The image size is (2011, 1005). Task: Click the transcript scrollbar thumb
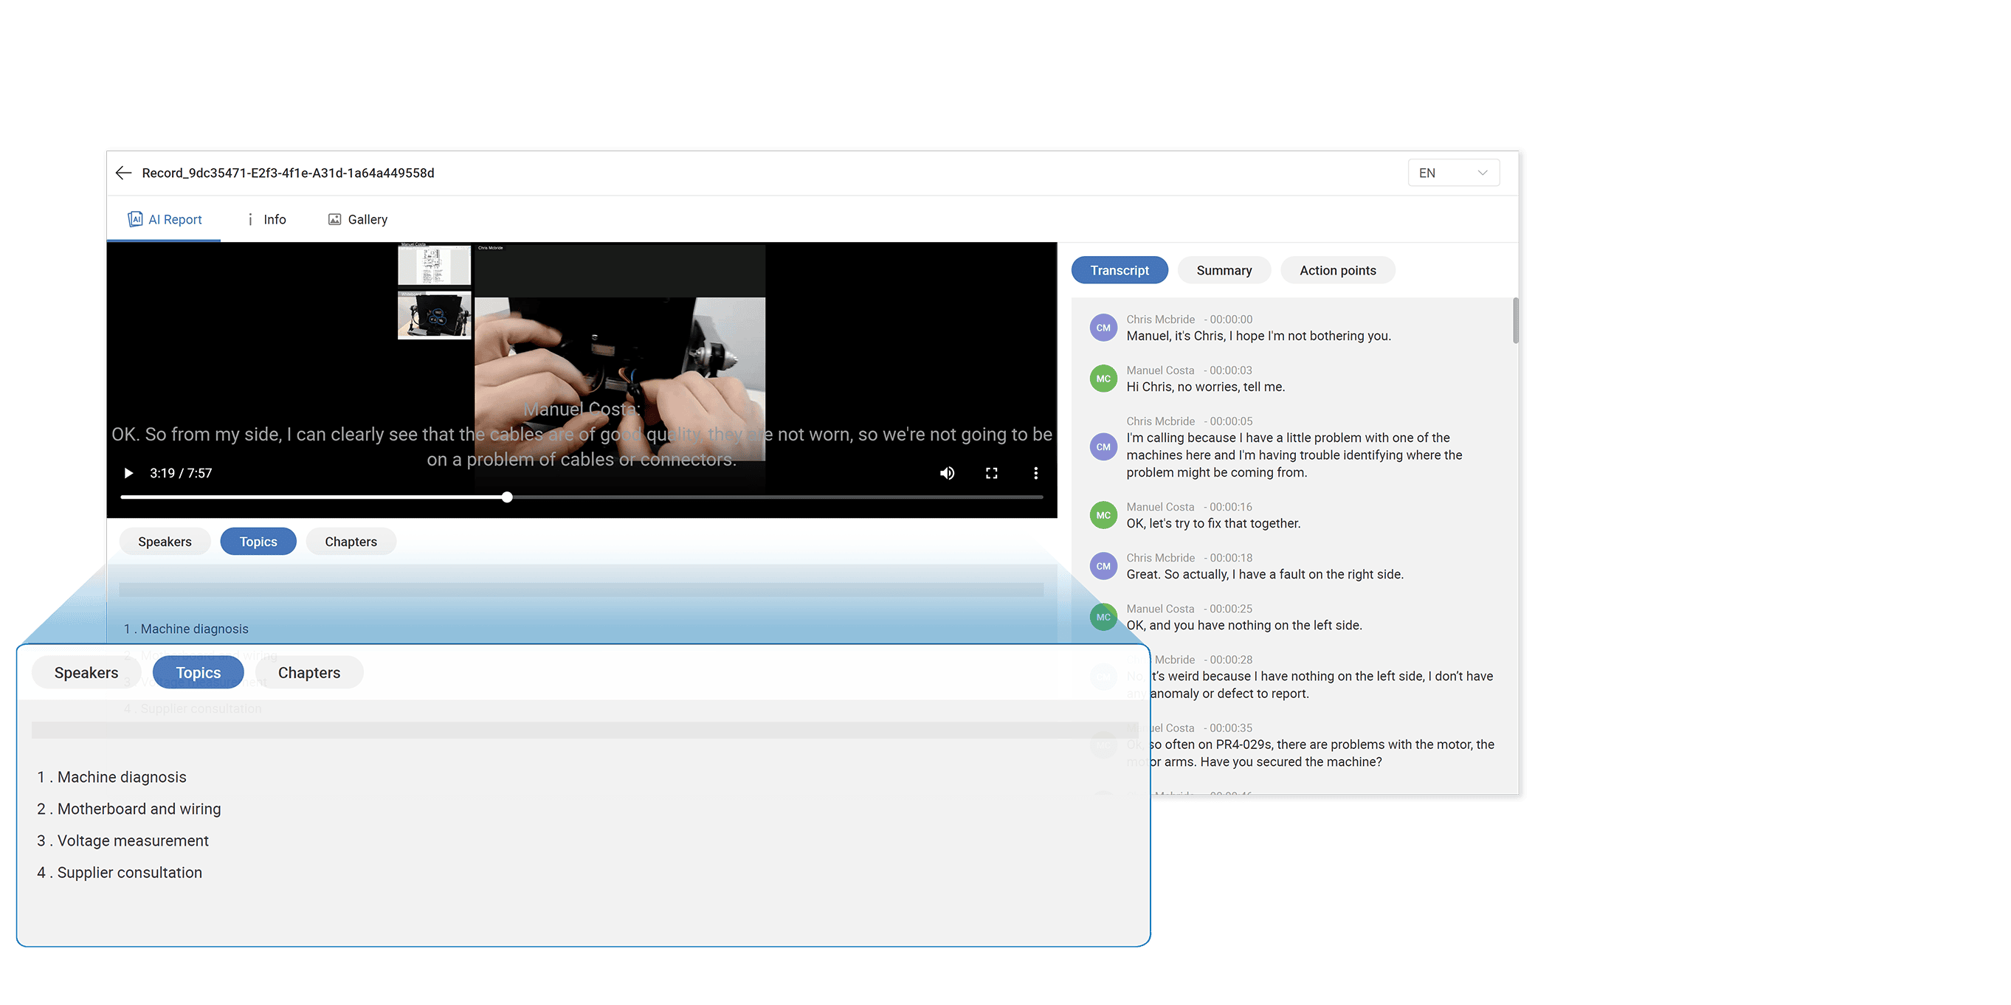(x=1515, y=321)
